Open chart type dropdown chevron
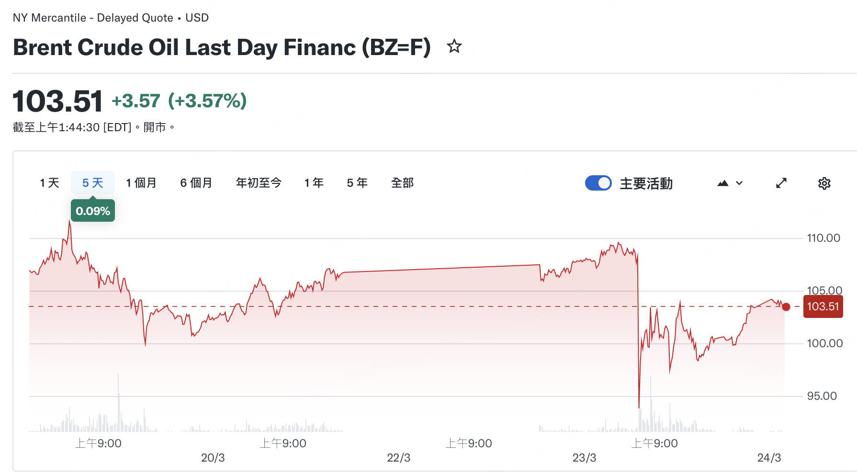This screenshot has height=475, width=857. (x=739, y=183)
